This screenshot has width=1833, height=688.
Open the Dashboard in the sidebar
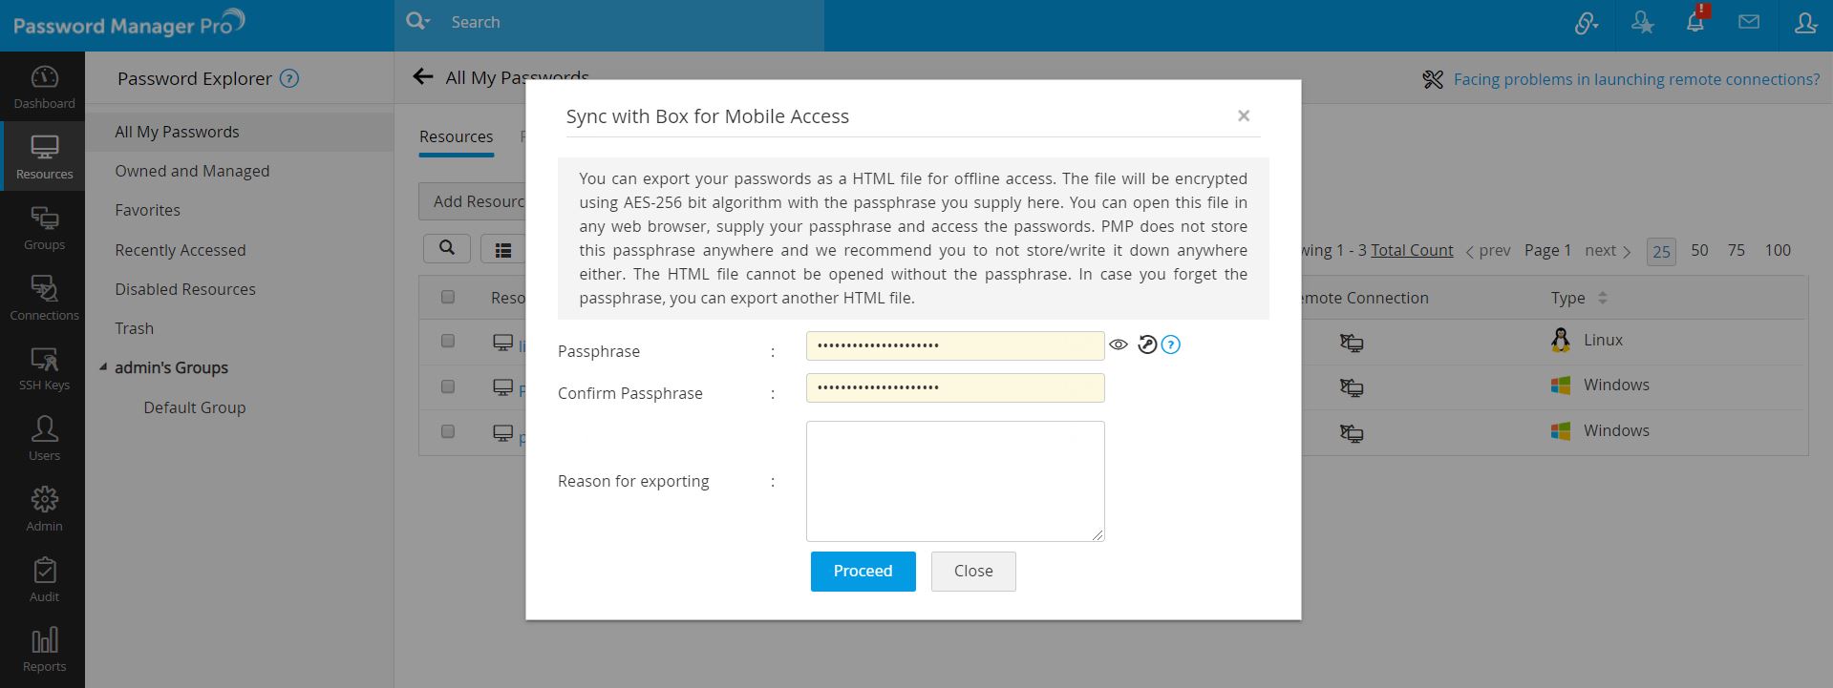point(44,87)
